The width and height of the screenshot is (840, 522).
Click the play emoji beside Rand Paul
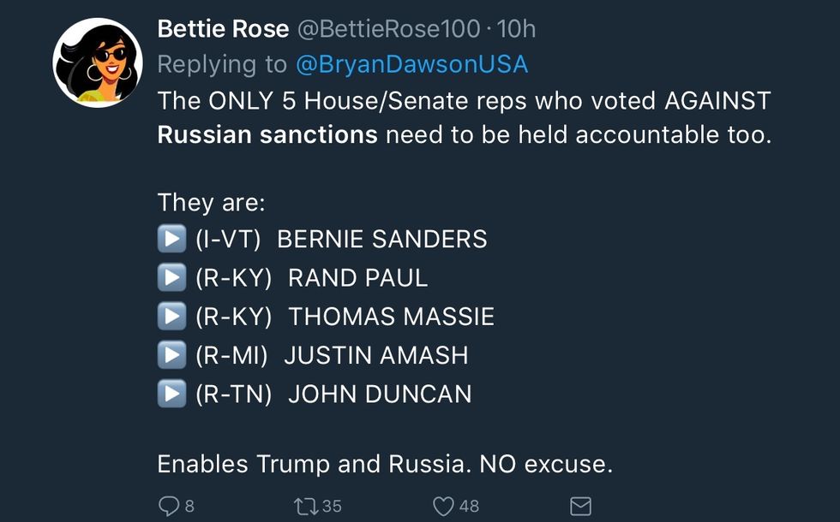[x=171, y=277]
